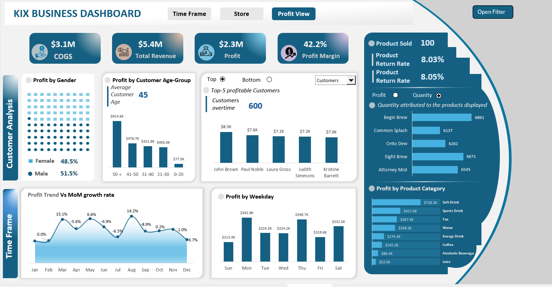Viewport: 552px width, 287px height.
Task: Open the Profit View tab
Action: click(294, 14)
